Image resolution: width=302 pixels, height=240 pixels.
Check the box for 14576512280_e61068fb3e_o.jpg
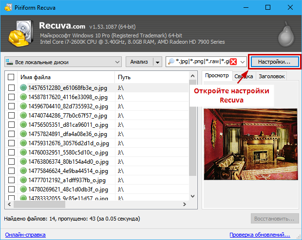(11, 87)
